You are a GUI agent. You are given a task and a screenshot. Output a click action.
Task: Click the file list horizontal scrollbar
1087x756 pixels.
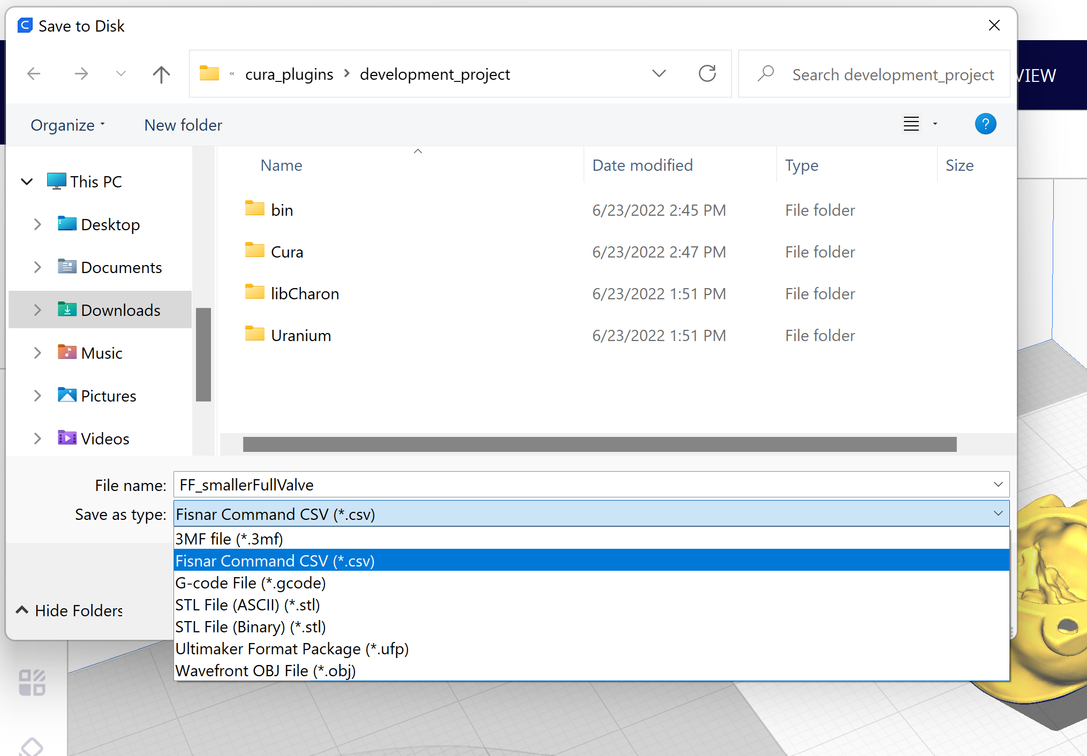[x=600, y=444]
